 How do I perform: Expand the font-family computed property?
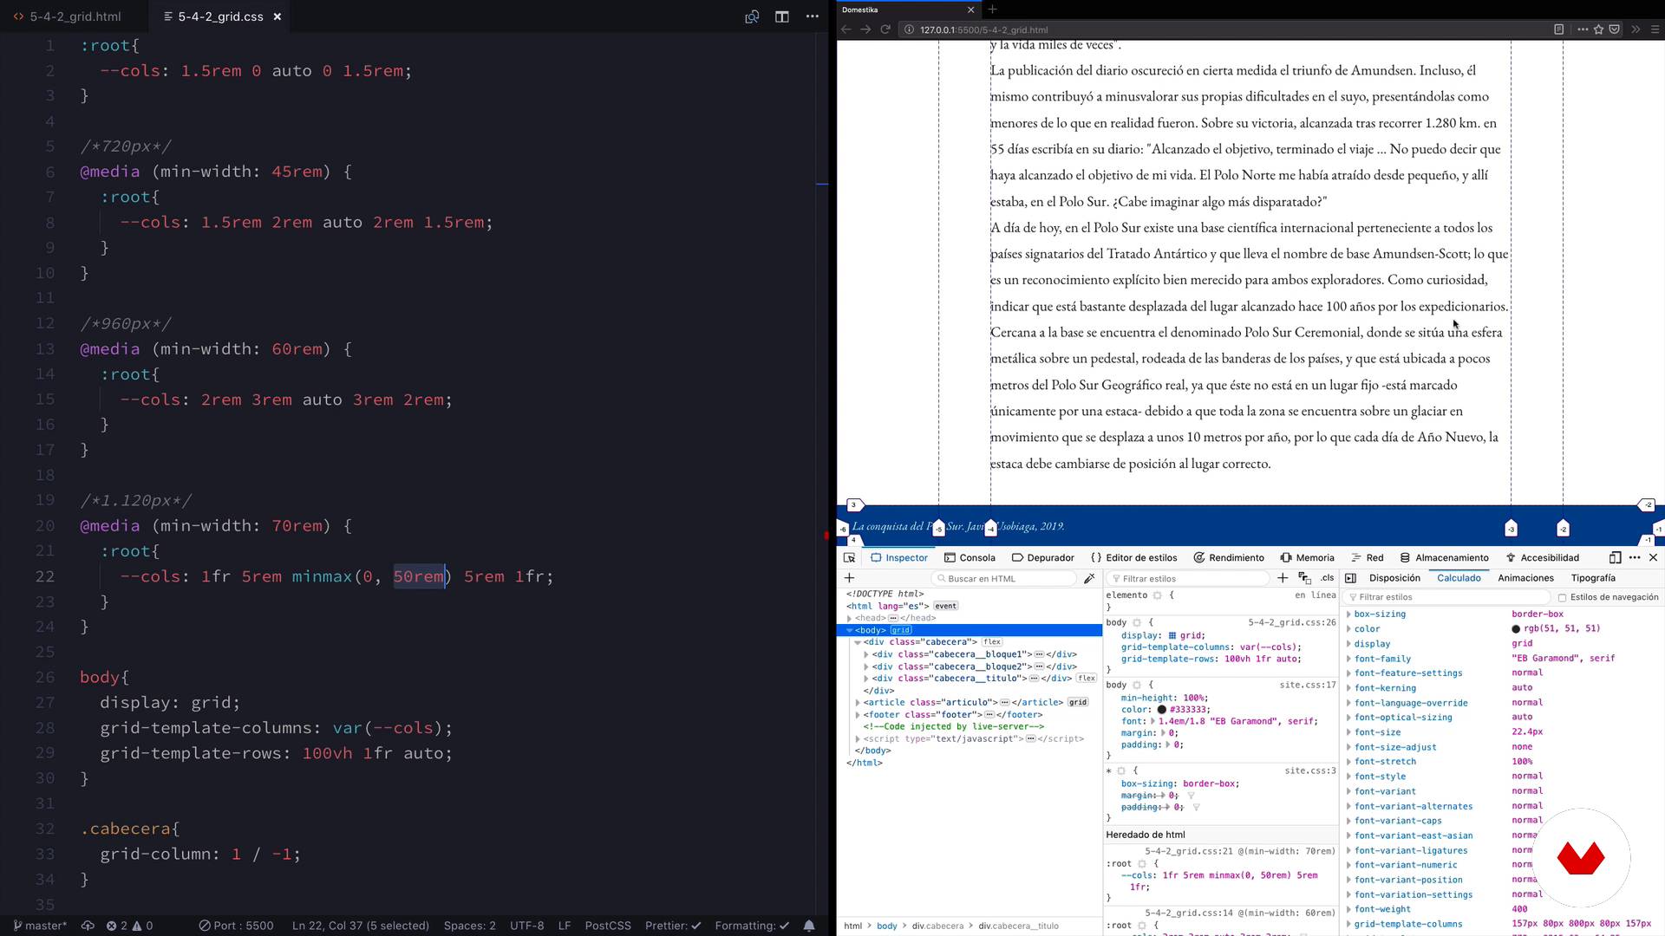1348,659
